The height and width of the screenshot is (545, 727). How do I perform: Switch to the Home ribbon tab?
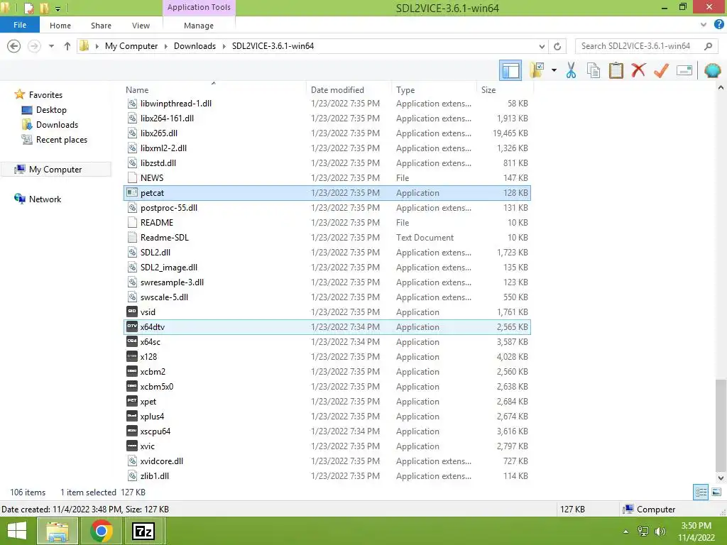pos(60,26)
